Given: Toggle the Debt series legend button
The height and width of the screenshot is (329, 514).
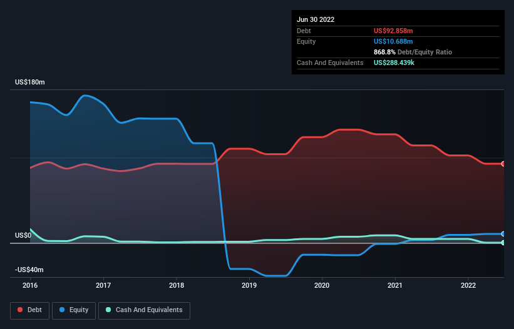Looking at the screenshot, I should pyautogui.click(x=29, y=310).
